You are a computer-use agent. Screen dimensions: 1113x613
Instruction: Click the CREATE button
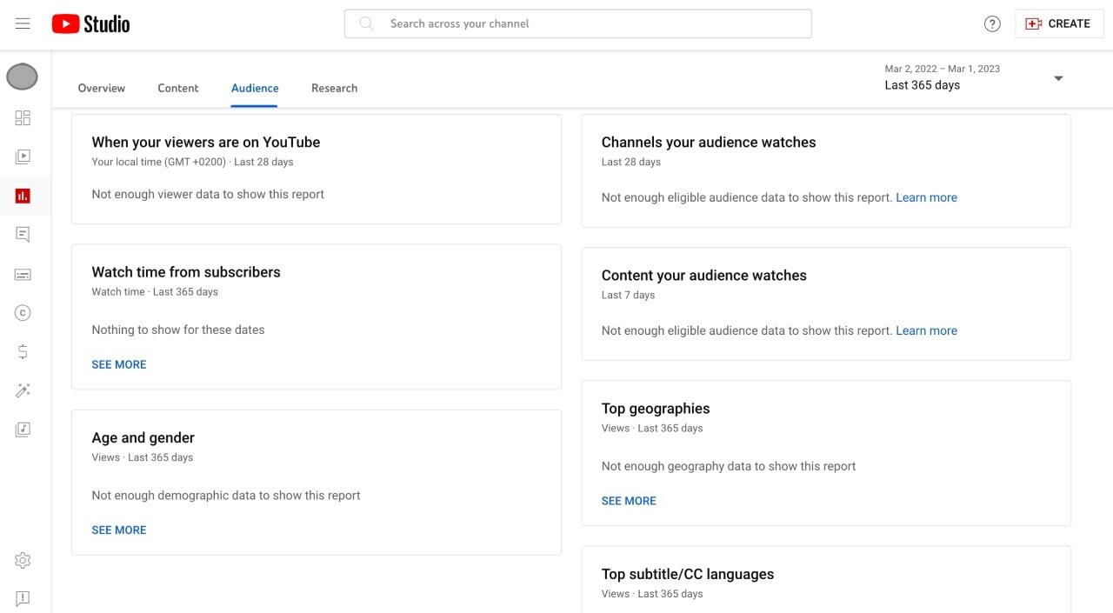point(1058,23)
